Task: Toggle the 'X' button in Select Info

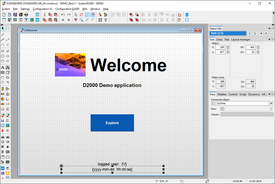Action: 255,33
